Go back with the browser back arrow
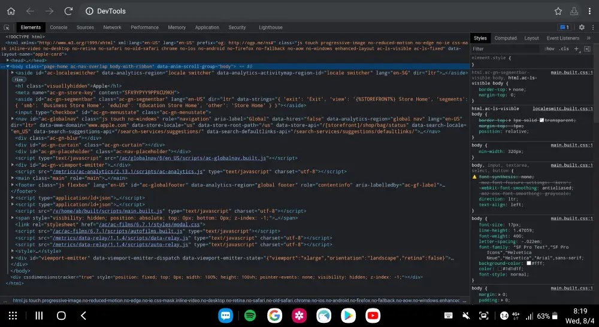 pyautogui.click(x=30, y=11)
